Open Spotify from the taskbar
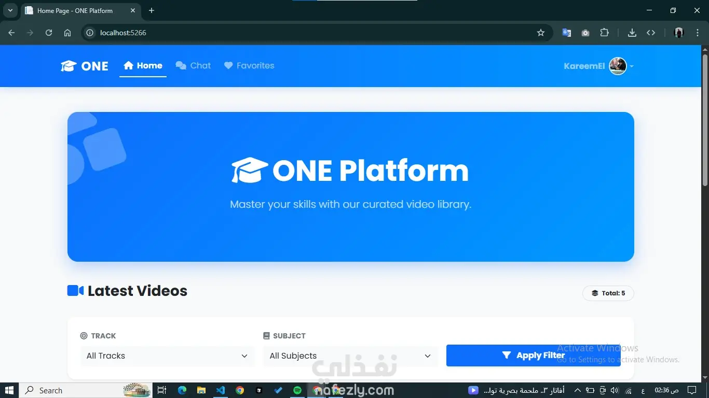The width and height of the screenshot is (709, 398). [x=297, y=390]
